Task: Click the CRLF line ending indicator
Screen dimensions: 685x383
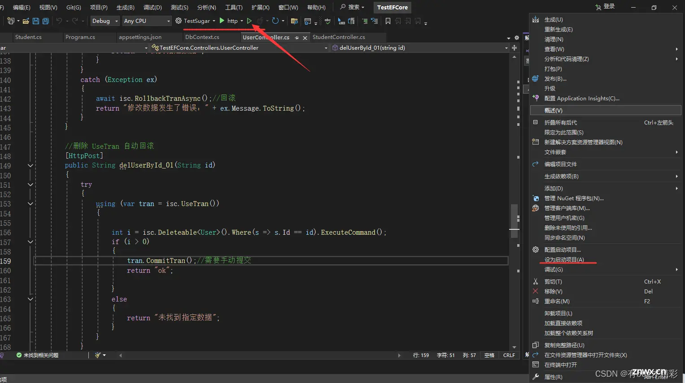Action: point(509,355)
